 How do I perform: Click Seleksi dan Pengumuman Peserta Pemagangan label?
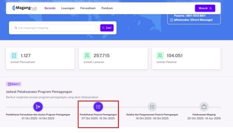152,115
